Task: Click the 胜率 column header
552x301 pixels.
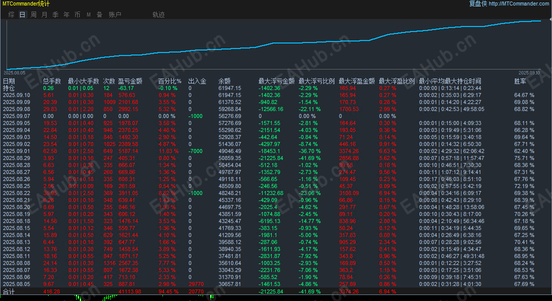Action: click(x=520, y=81)
